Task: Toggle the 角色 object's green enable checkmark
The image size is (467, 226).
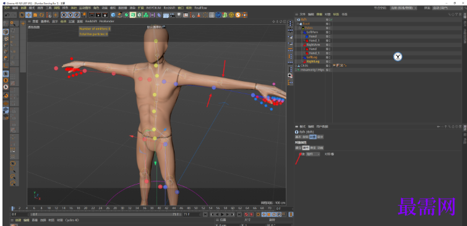Action: [331, 19]
